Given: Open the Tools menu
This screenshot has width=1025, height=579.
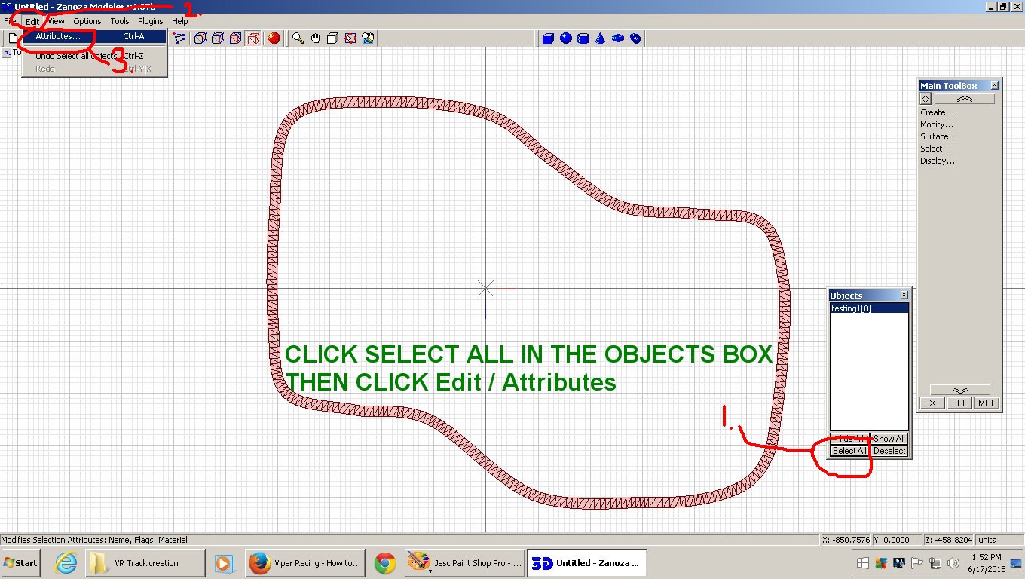Looking at the screenshot, I should 120,21.
